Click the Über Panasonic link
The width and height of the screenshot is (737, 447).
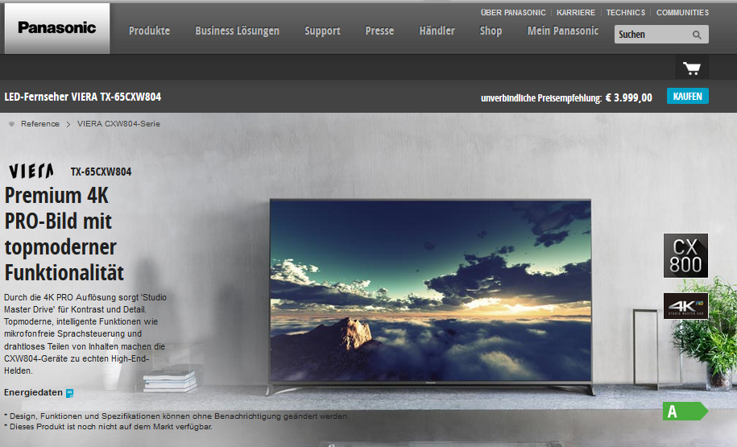(x=513, y=13)
